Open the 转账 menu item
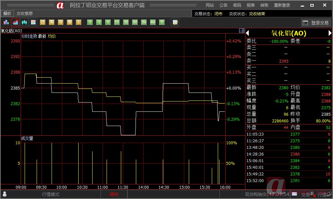Image resolution: width=333 pixels, height=199 pixels. (264, 5)
